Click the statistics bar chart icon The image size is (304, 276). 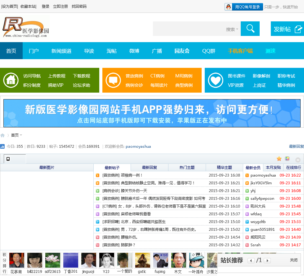point(2,146)
